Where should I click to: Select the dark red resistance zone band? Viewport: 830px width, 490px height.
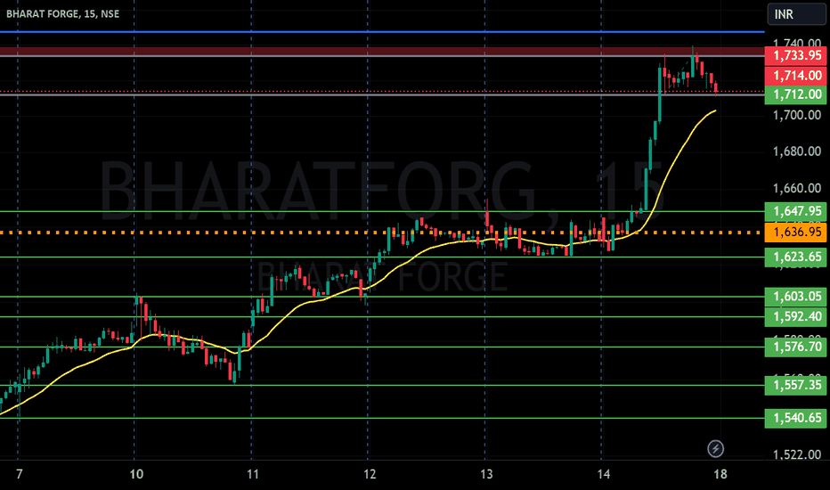382,51
